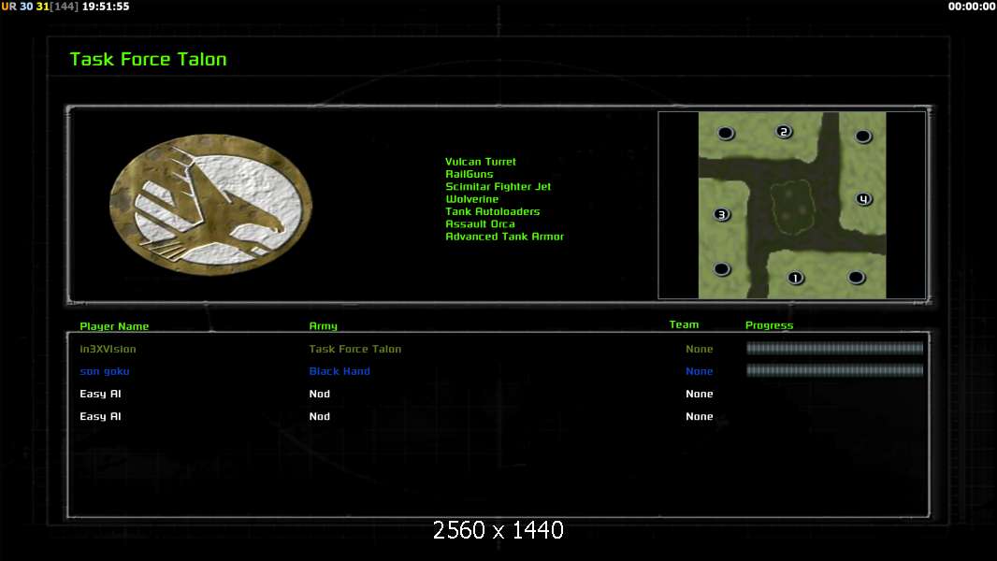Select the Wolverine ability entry

tap(471, 199)
